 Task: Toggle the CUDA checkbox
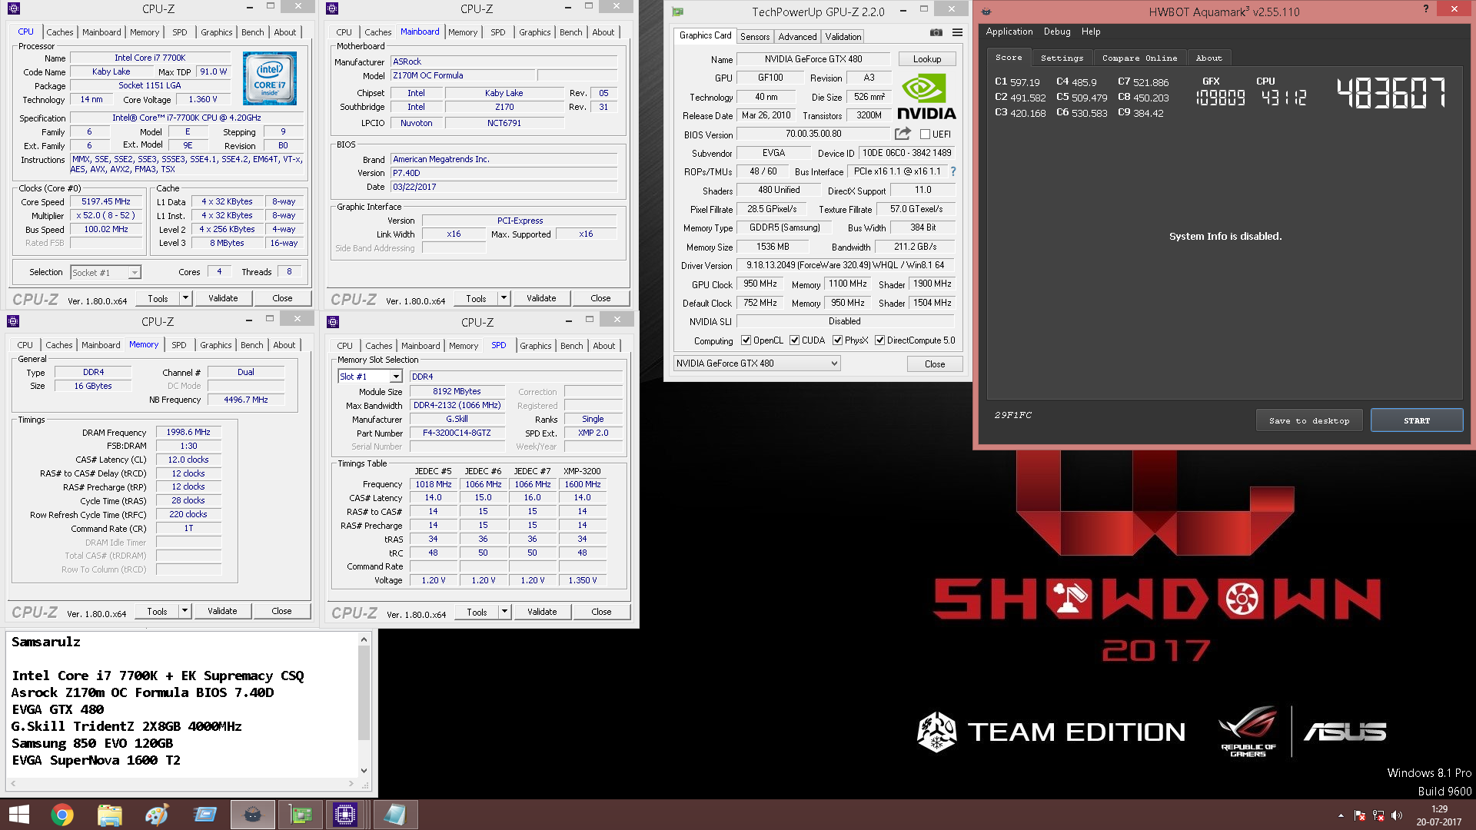point(794,340)
